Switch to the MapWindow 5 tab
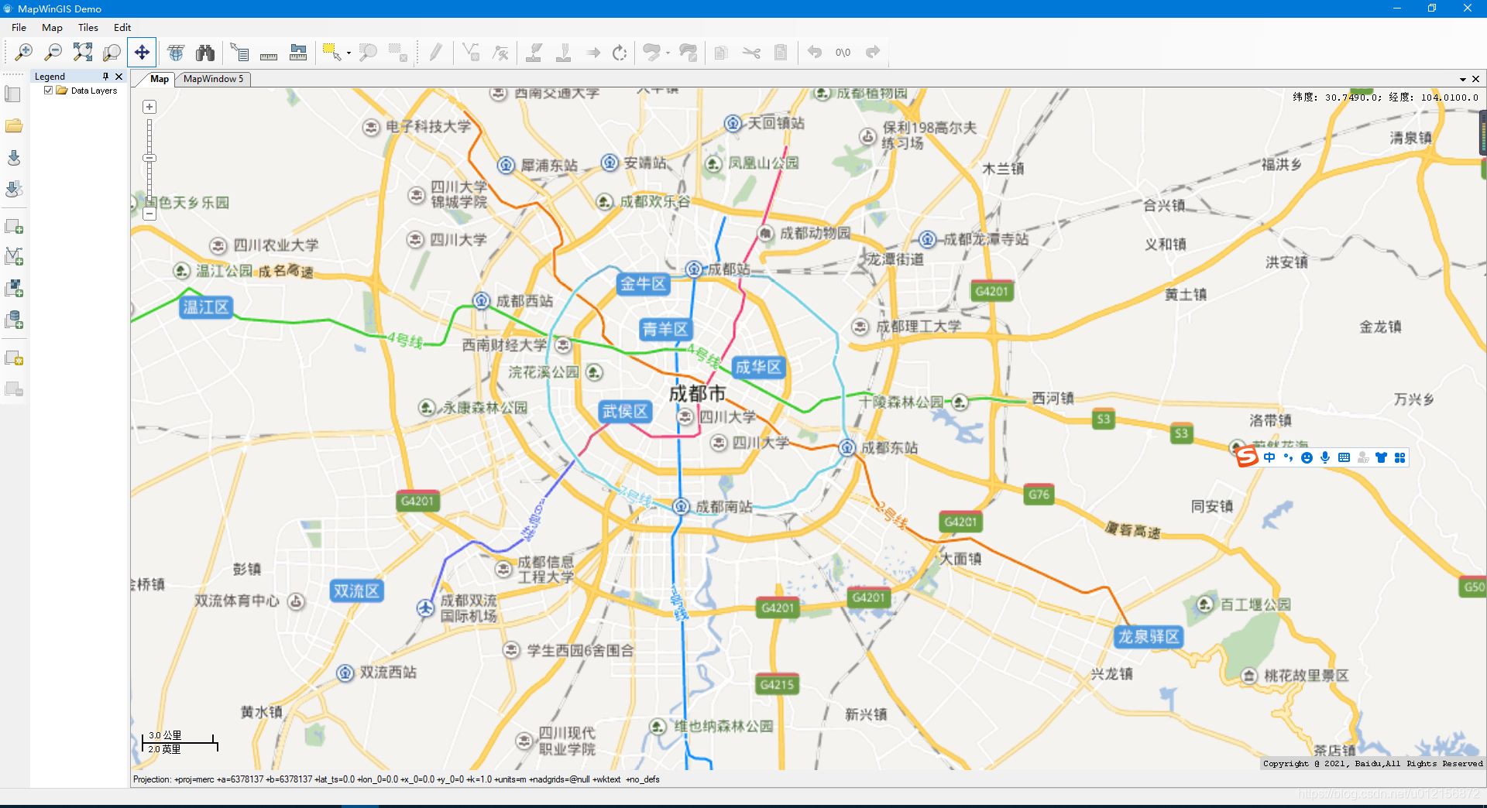This screenshot has width=1487, height=808. 212,79
